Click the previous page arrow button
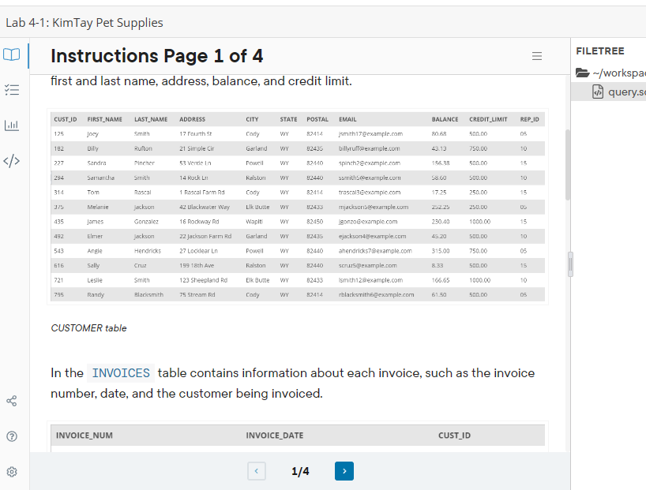The height and width of the screenshot is (490, 646). point(256,471)
